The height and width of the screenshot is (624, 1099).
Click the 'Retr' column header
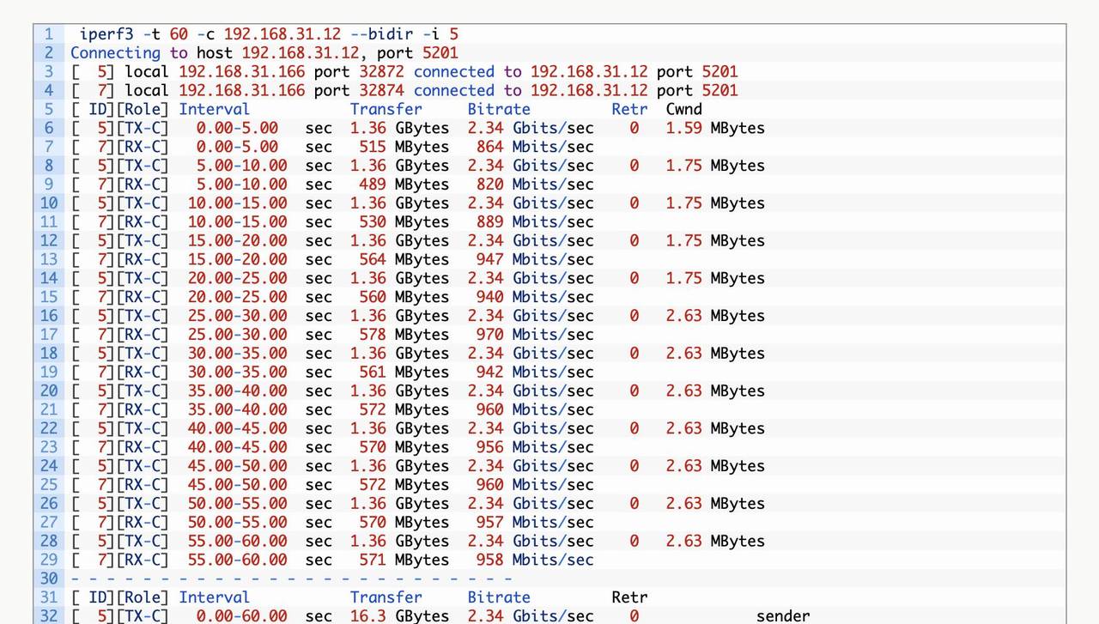point(629,109)
